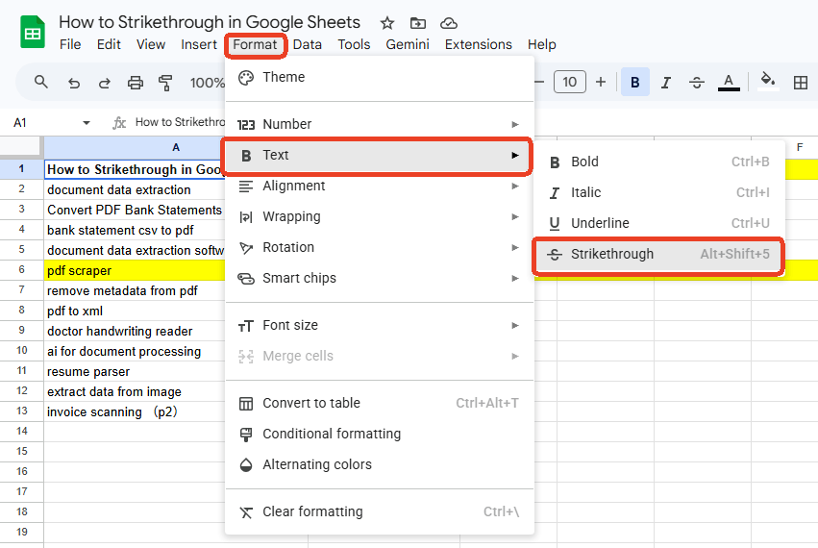The width and height of the screenshot is (818, 548).
Task: Expand the Font size submenu
Action: (x=380, y=325)
